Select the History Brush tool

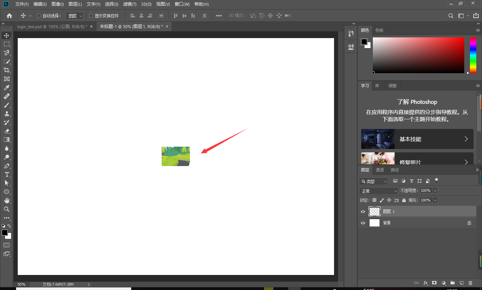7,122
